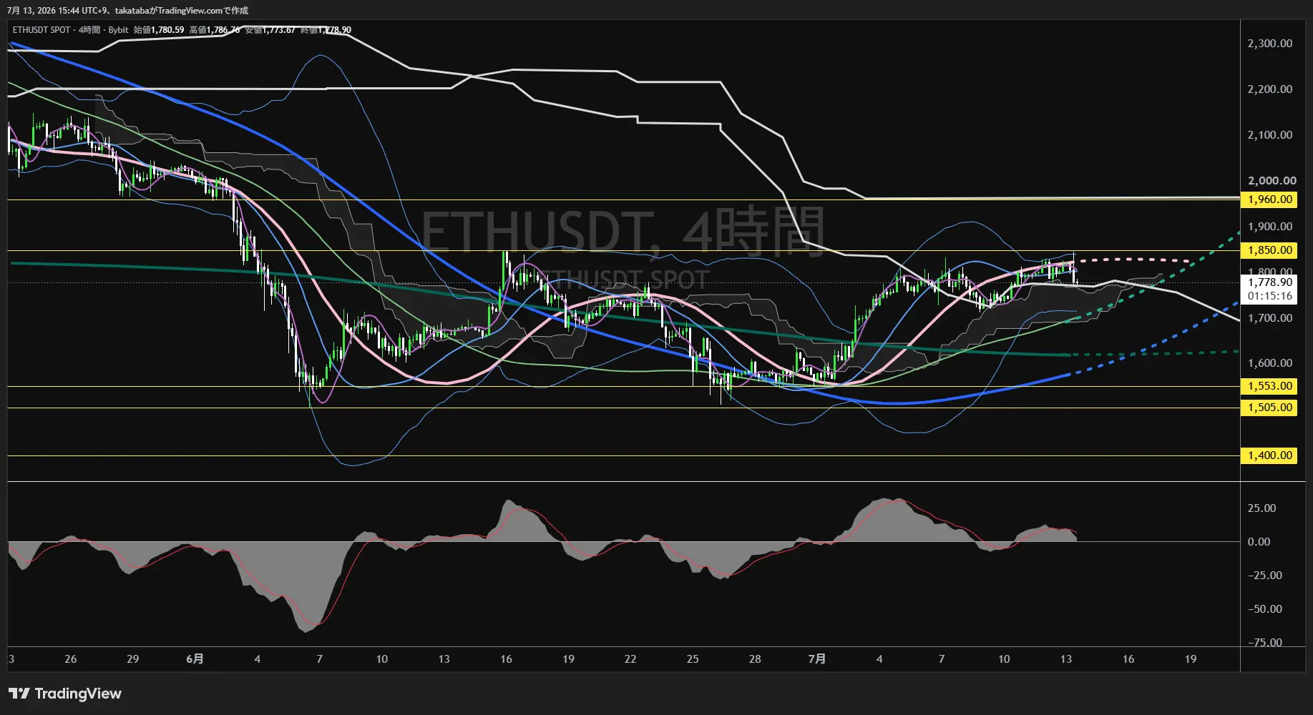Click the current price label 1,778.90
Image resolution: width=1313 pixels, height=715 pixels.
[x=1270, y=282]
